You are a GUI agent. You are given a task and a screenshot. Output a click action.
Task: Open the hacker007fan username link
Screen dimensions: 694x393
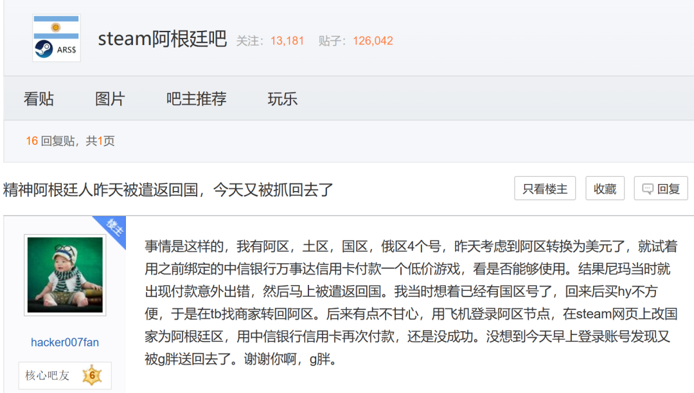coord(65,342)
